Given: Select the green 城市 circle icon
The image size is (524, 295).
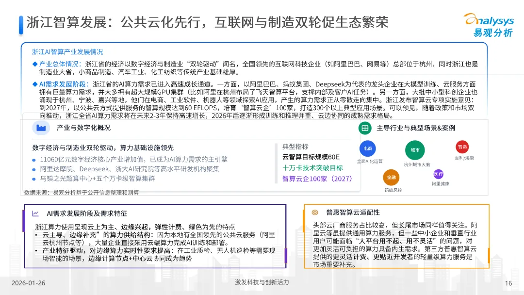Looking at the screenshot, I should tap(415, 150).
